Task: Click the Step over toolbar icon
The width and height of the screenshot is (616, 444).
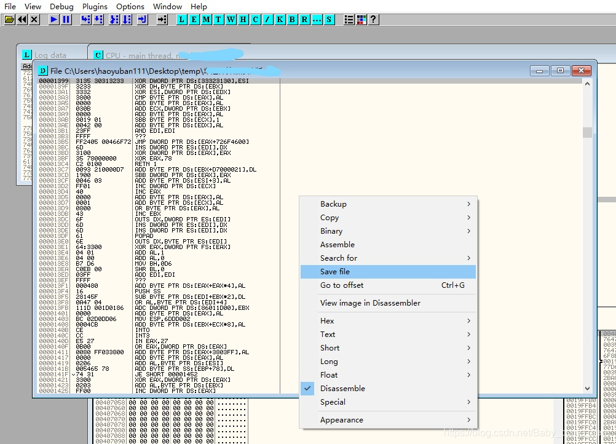Action: pos(98,19)
